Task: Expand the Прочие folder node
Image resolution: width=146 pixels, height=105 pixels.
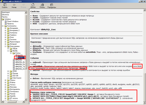Action: coord(8,73)
